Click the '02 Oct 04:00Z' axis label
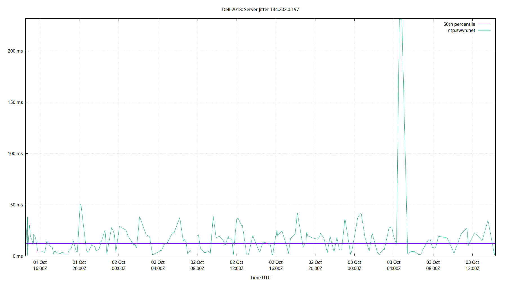521x282 pixels. click(158, 265)
